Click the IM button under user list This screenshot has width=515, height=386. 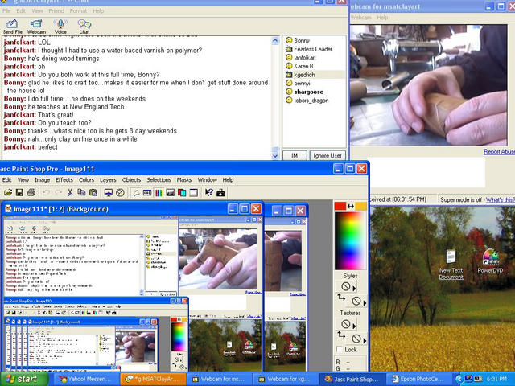[x=295, y=155]
